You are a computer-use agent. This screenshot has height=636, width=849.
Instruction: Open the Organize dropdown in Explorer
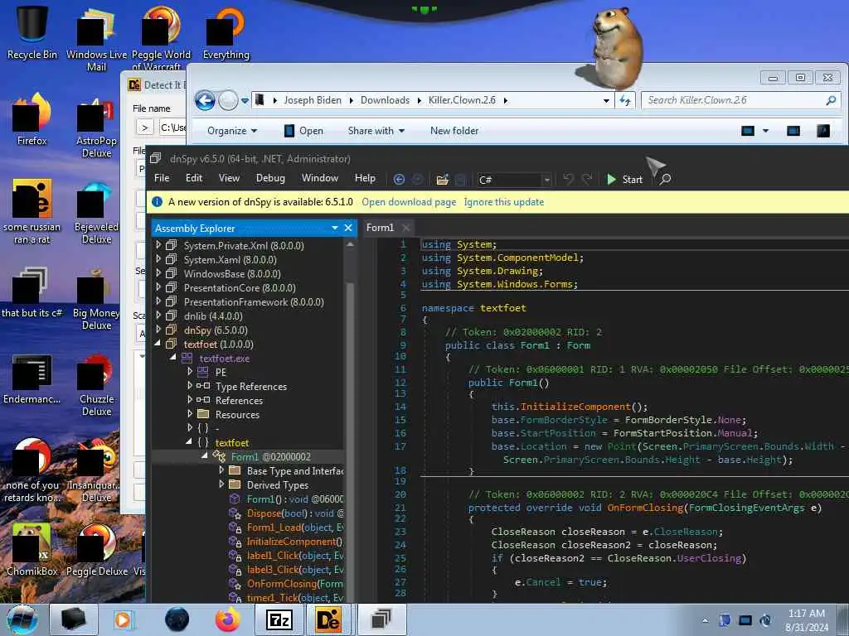[232, 131]
